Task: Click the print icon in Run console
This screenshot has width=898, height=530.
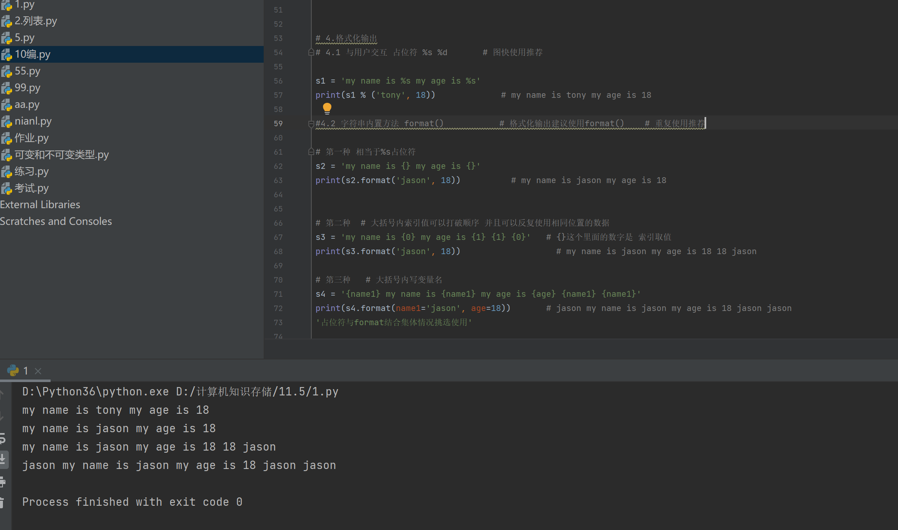Action: pos(3,482)
